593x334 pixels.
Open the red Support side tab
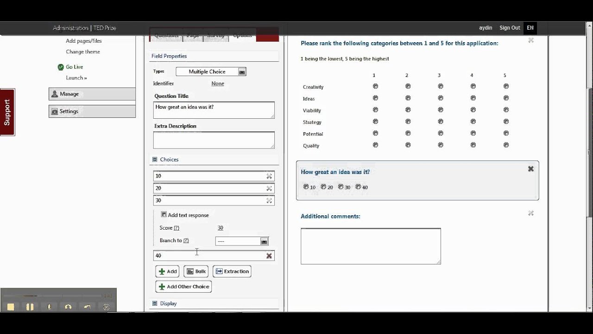pos(7,112)
